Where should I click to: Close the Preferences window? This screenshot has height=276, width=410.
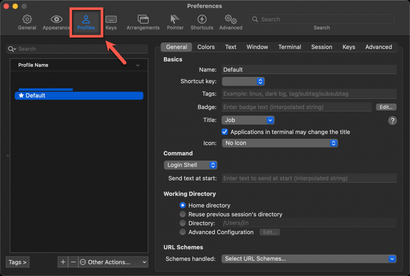[6, 6]
